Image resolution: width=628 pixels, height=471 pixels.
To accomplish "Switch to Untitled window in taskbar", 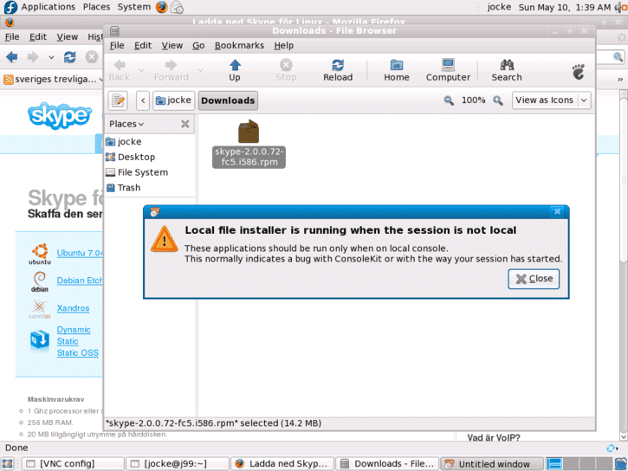I will pyautogui.click(x=492, y=464).
